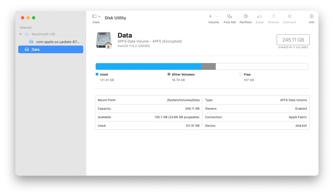This screenshot has height=196, width=334.
Task: Click the green full-screen window button
Action: pos(34,18)
